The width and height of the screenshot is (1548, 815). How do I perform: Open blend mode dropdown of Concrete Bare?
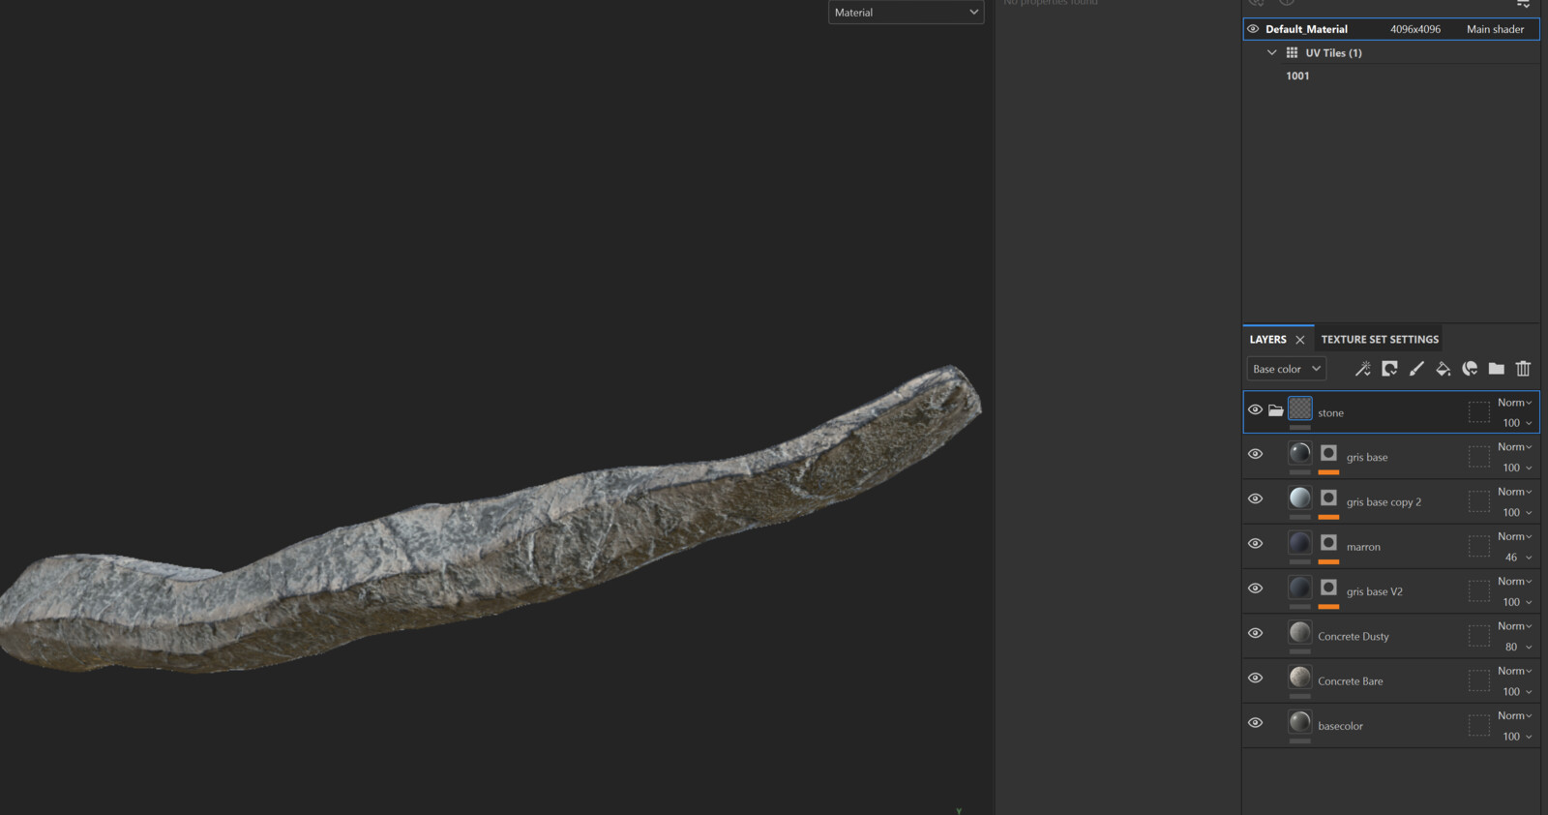1514,671
